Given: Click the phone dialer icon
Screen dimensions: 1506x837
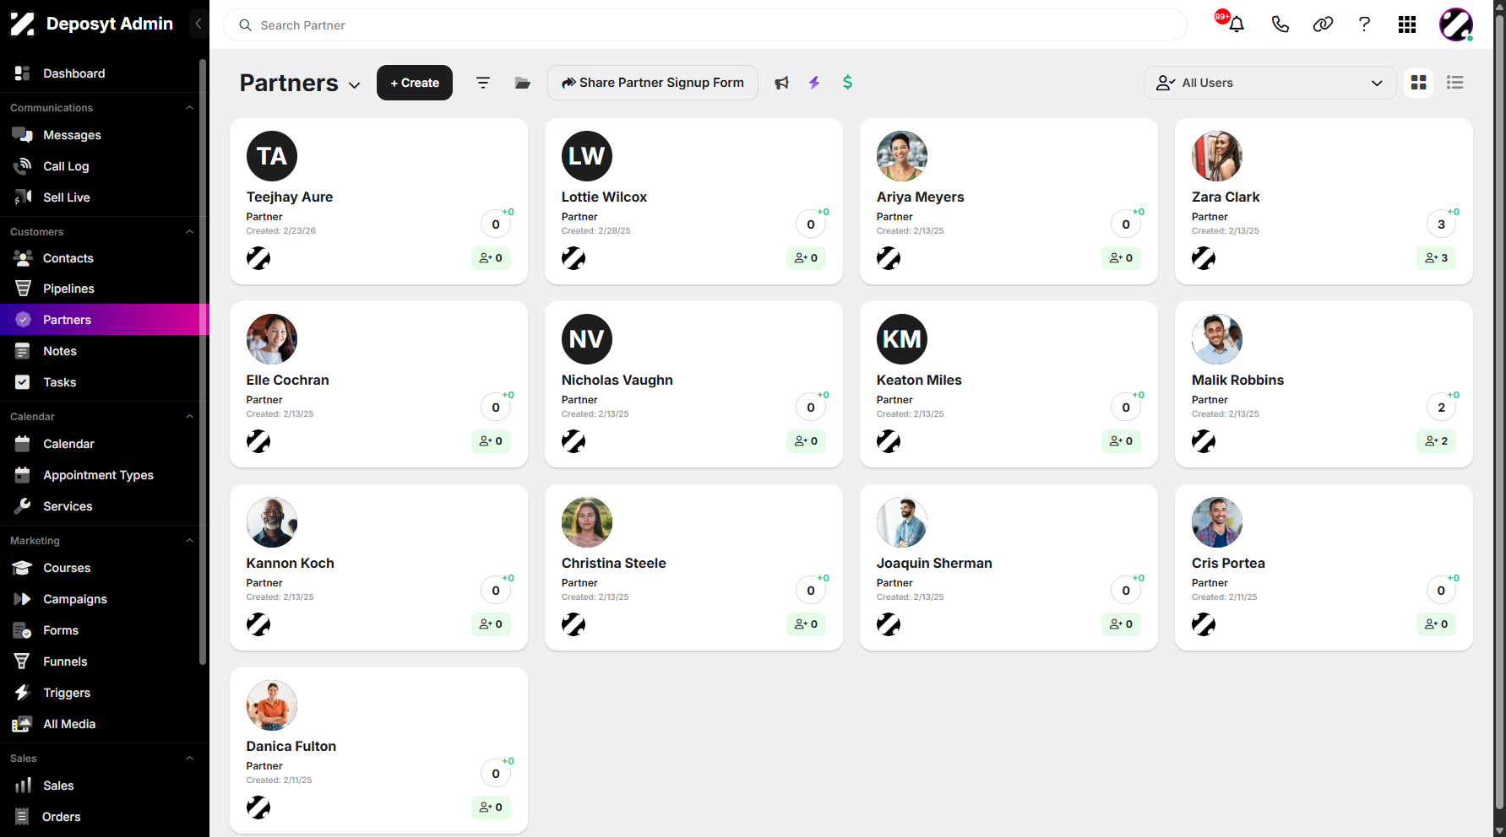Looking at the screenshot, I should coord(1280,24).
